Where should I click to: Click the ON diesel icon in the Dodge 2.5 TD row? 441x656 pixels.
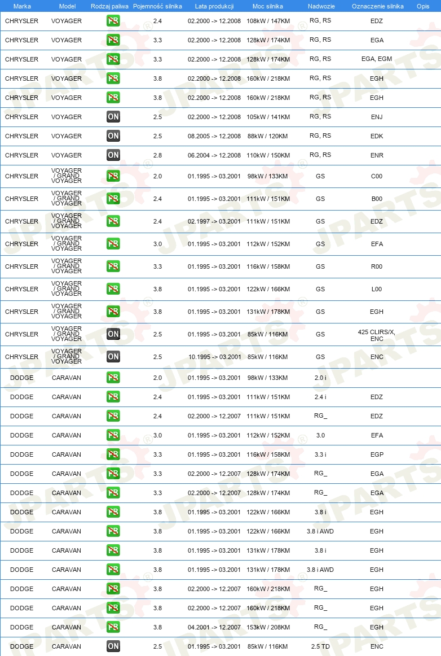pyautogui.click(x=113, y=646)
